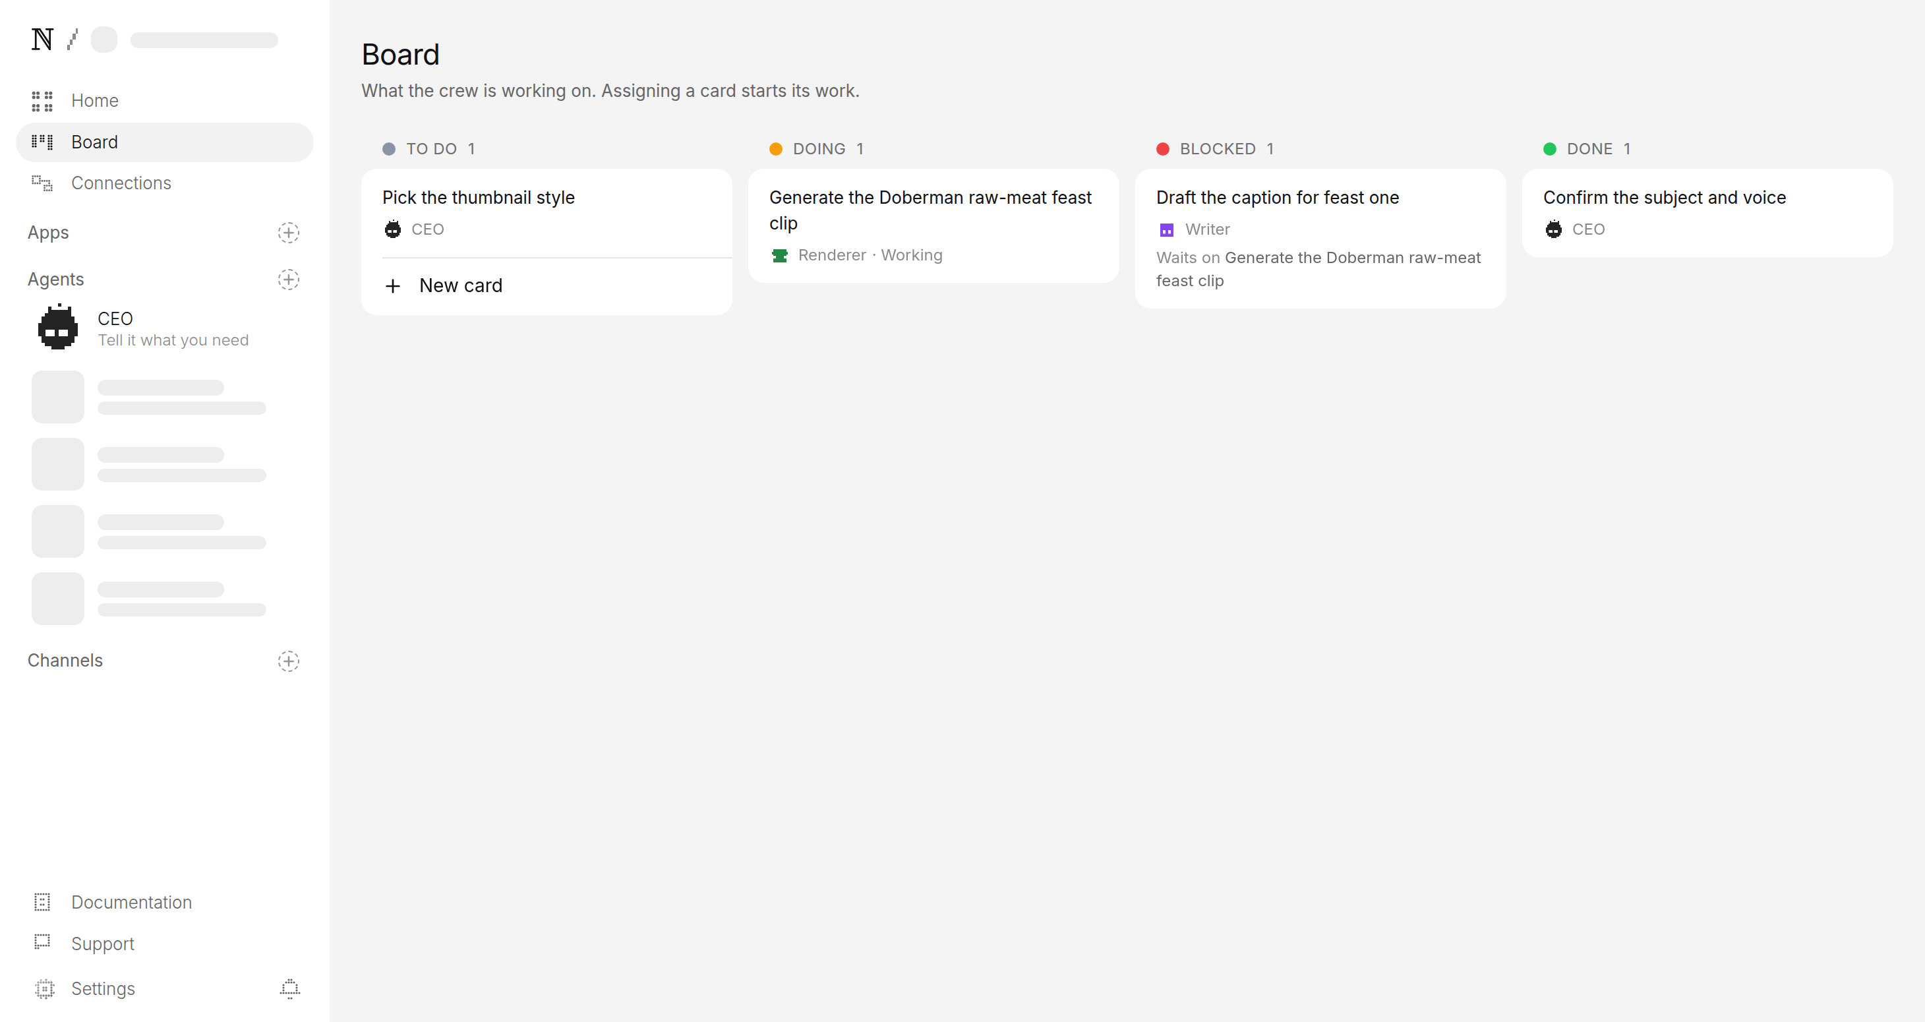Click the Documentation icon
The height and width of the screenshot is (1022, 1925).
[43, 903]
